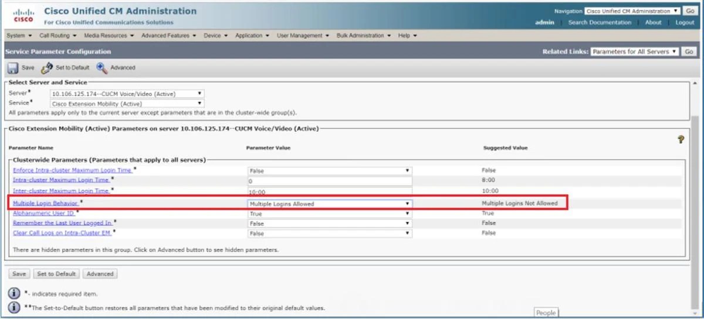Click info icon beside required item note
The height and width of the screenshot is (319, 704).
pos(14,293)
